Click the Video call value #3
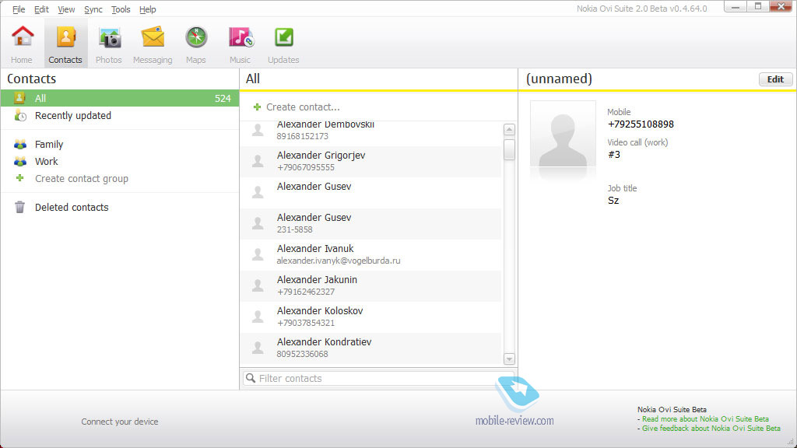Screen dimensions: 797x448 click(614, 155)
